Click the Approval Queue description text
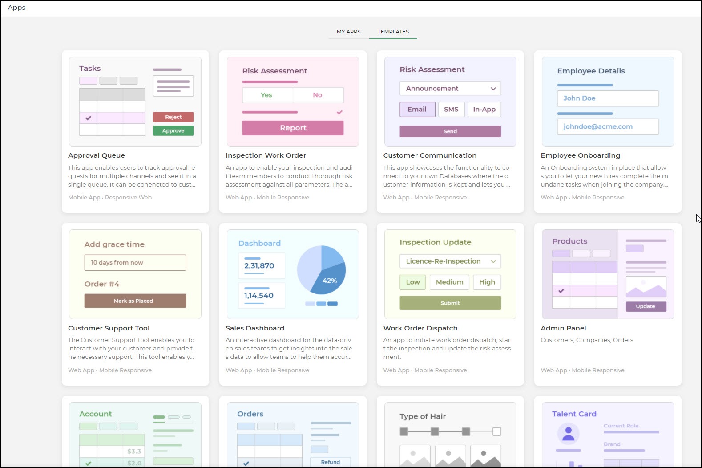702x468 pixels. tap(132, 176)
